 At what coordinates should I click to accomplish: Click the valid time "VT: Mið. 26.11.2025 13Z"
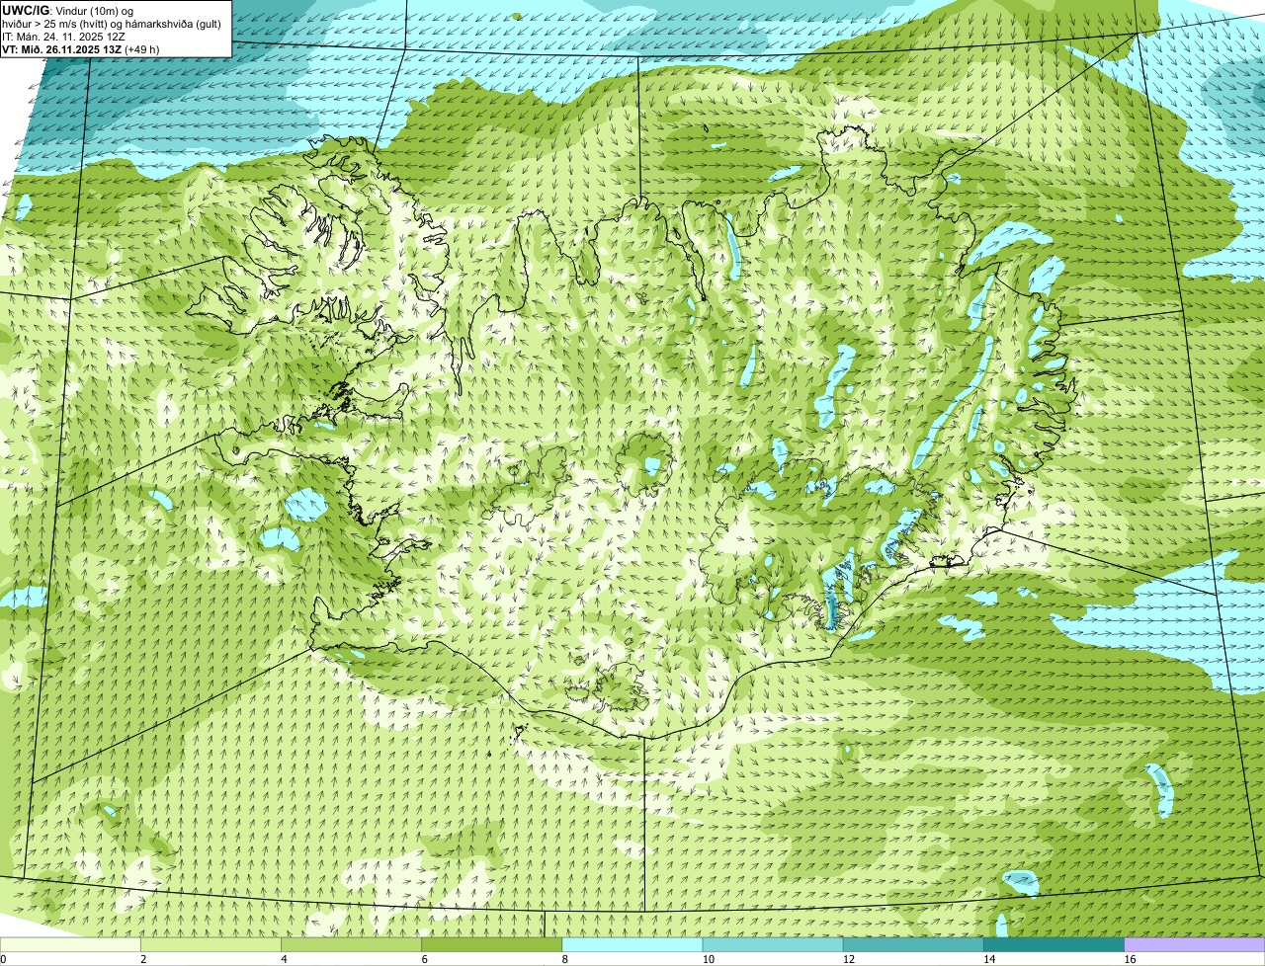[x=61, y=48]
